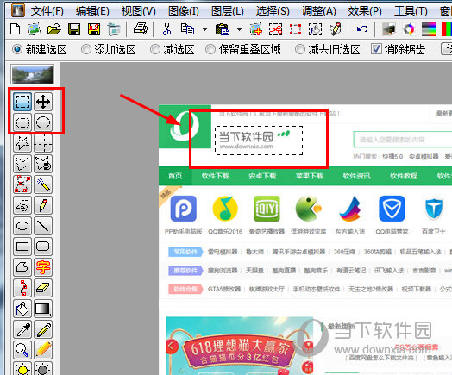The height and width of the screenshot is (375, 452).
Task: Click the yellow save-as floppy icon
Action: pos(94,29)
